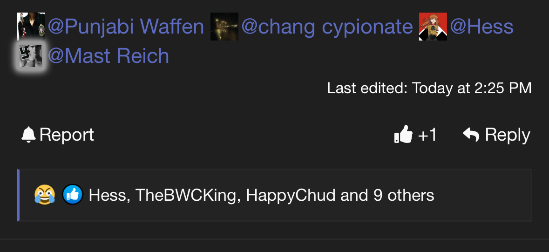
Task: Click the thumbs-up icon next to +1
Action: [x=403, y=134]
